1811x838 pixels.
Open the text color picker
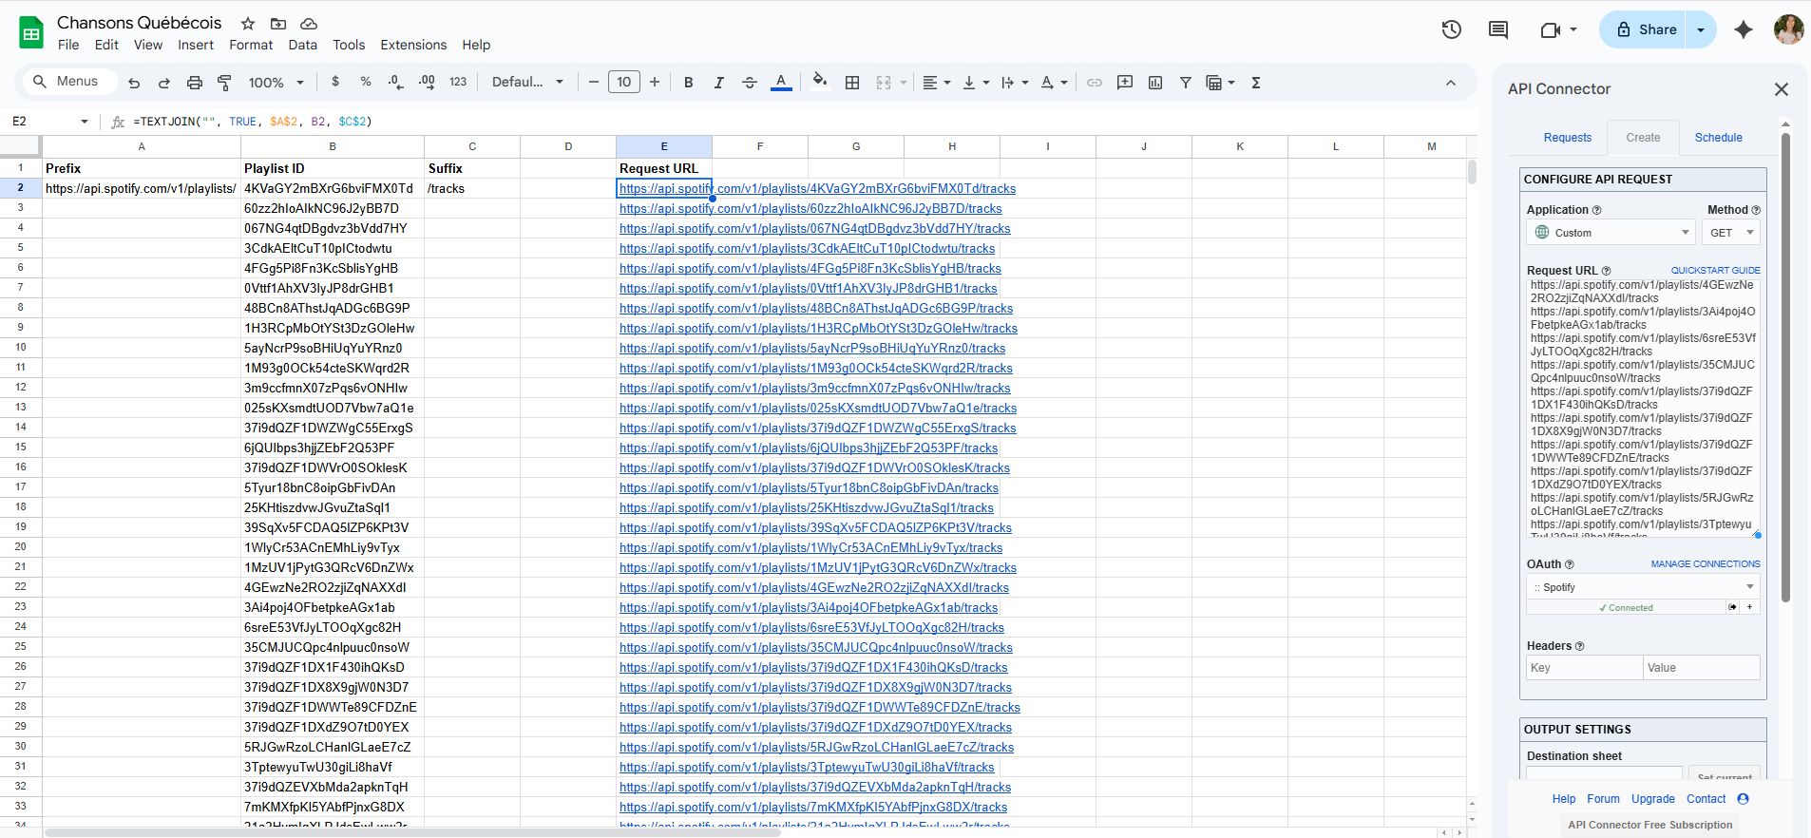pyautogui.click(x=781, y=83)
